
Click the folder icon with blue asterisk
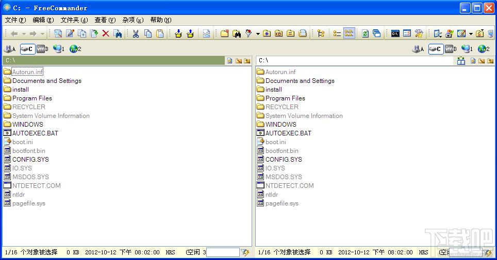tap(267, 33)
